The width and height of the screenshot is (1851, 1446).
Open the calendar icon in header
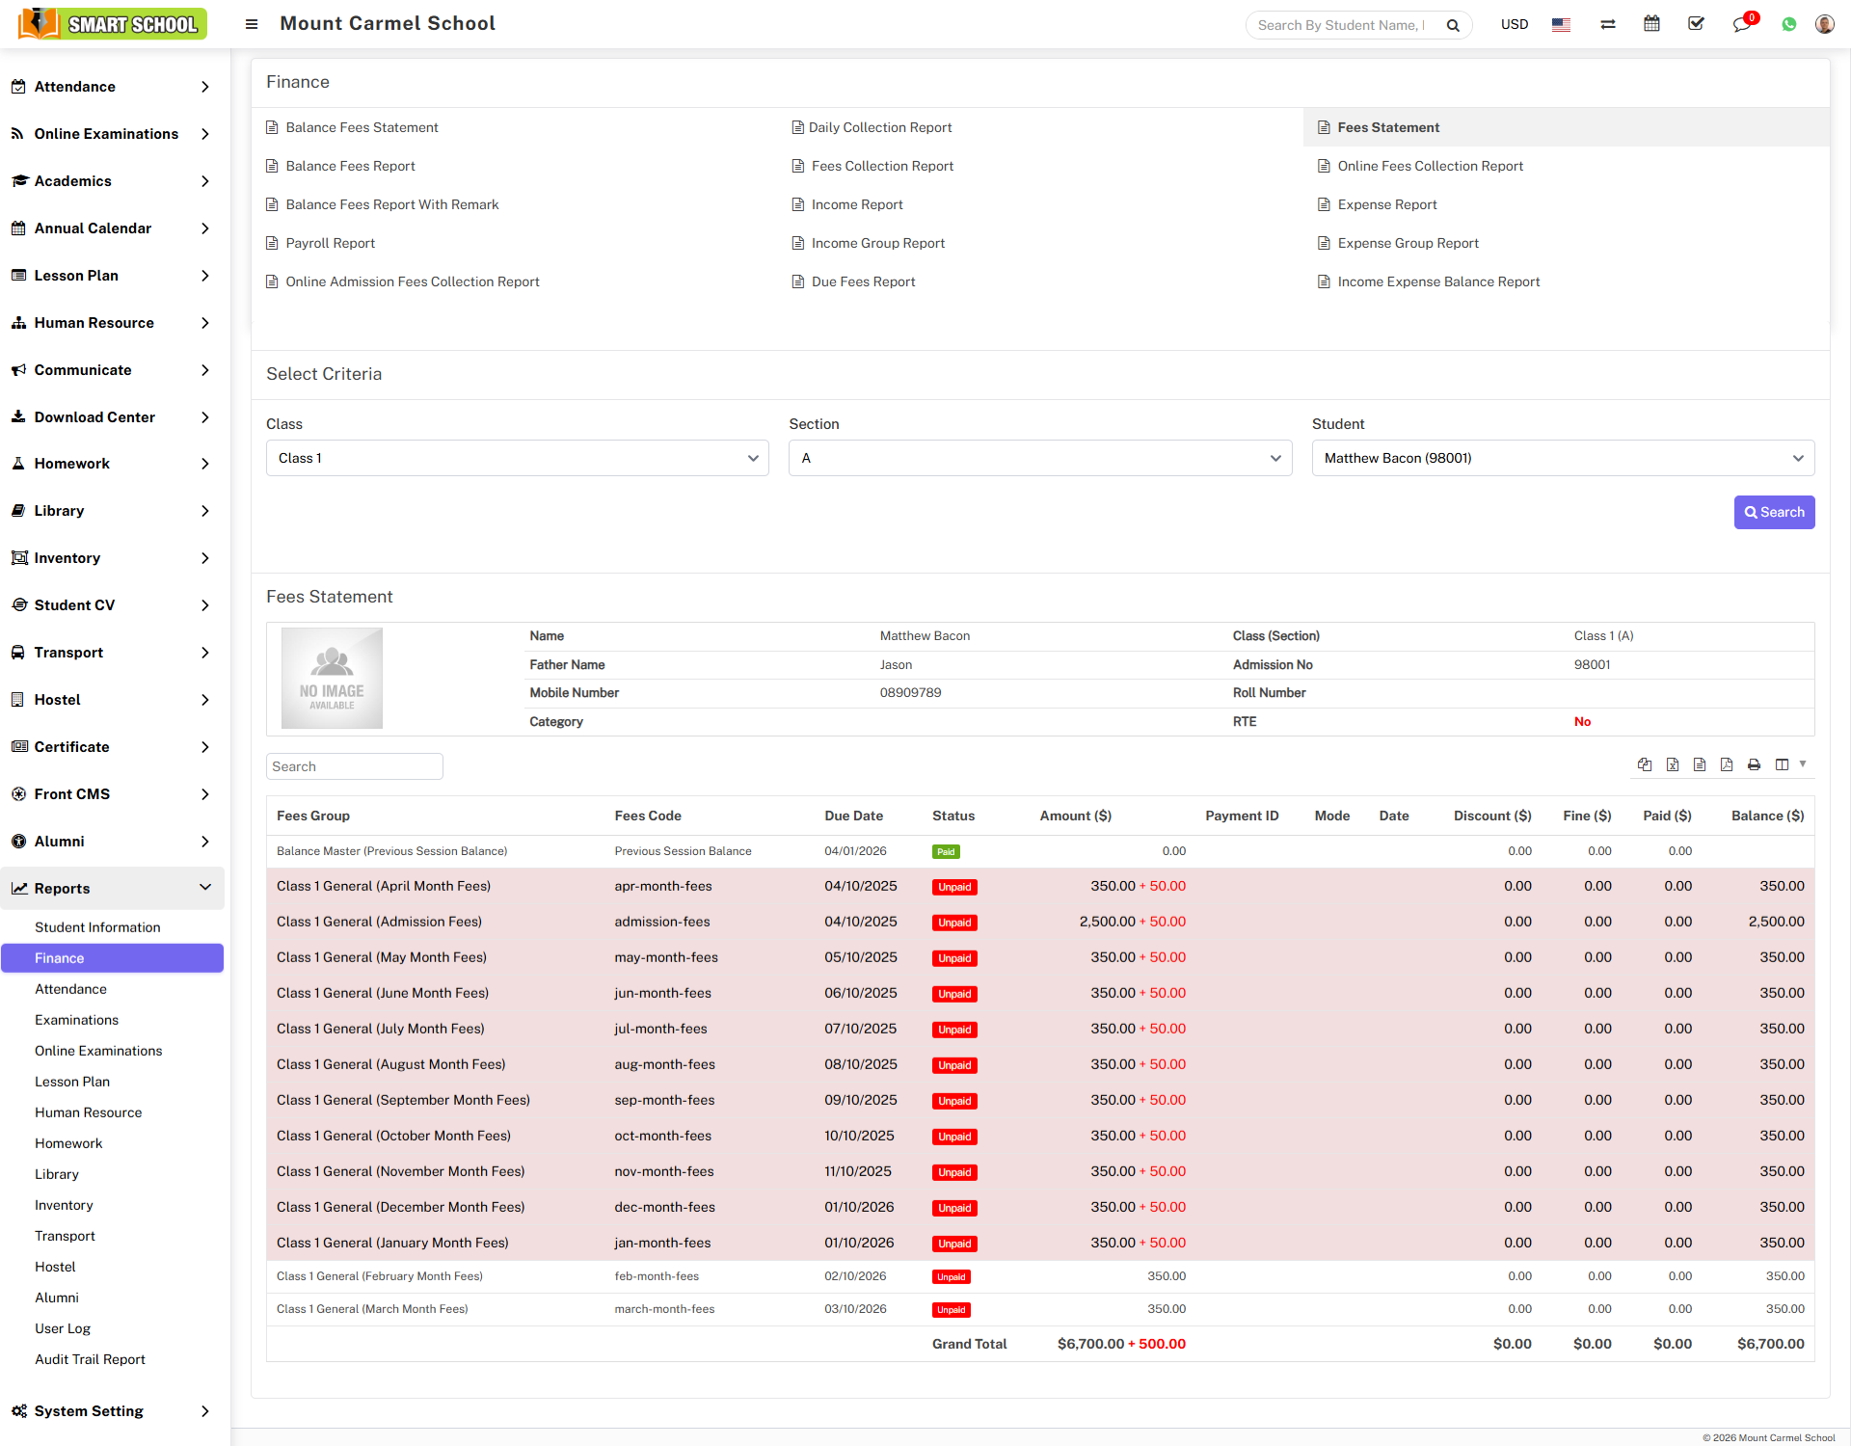point(1651,24)
